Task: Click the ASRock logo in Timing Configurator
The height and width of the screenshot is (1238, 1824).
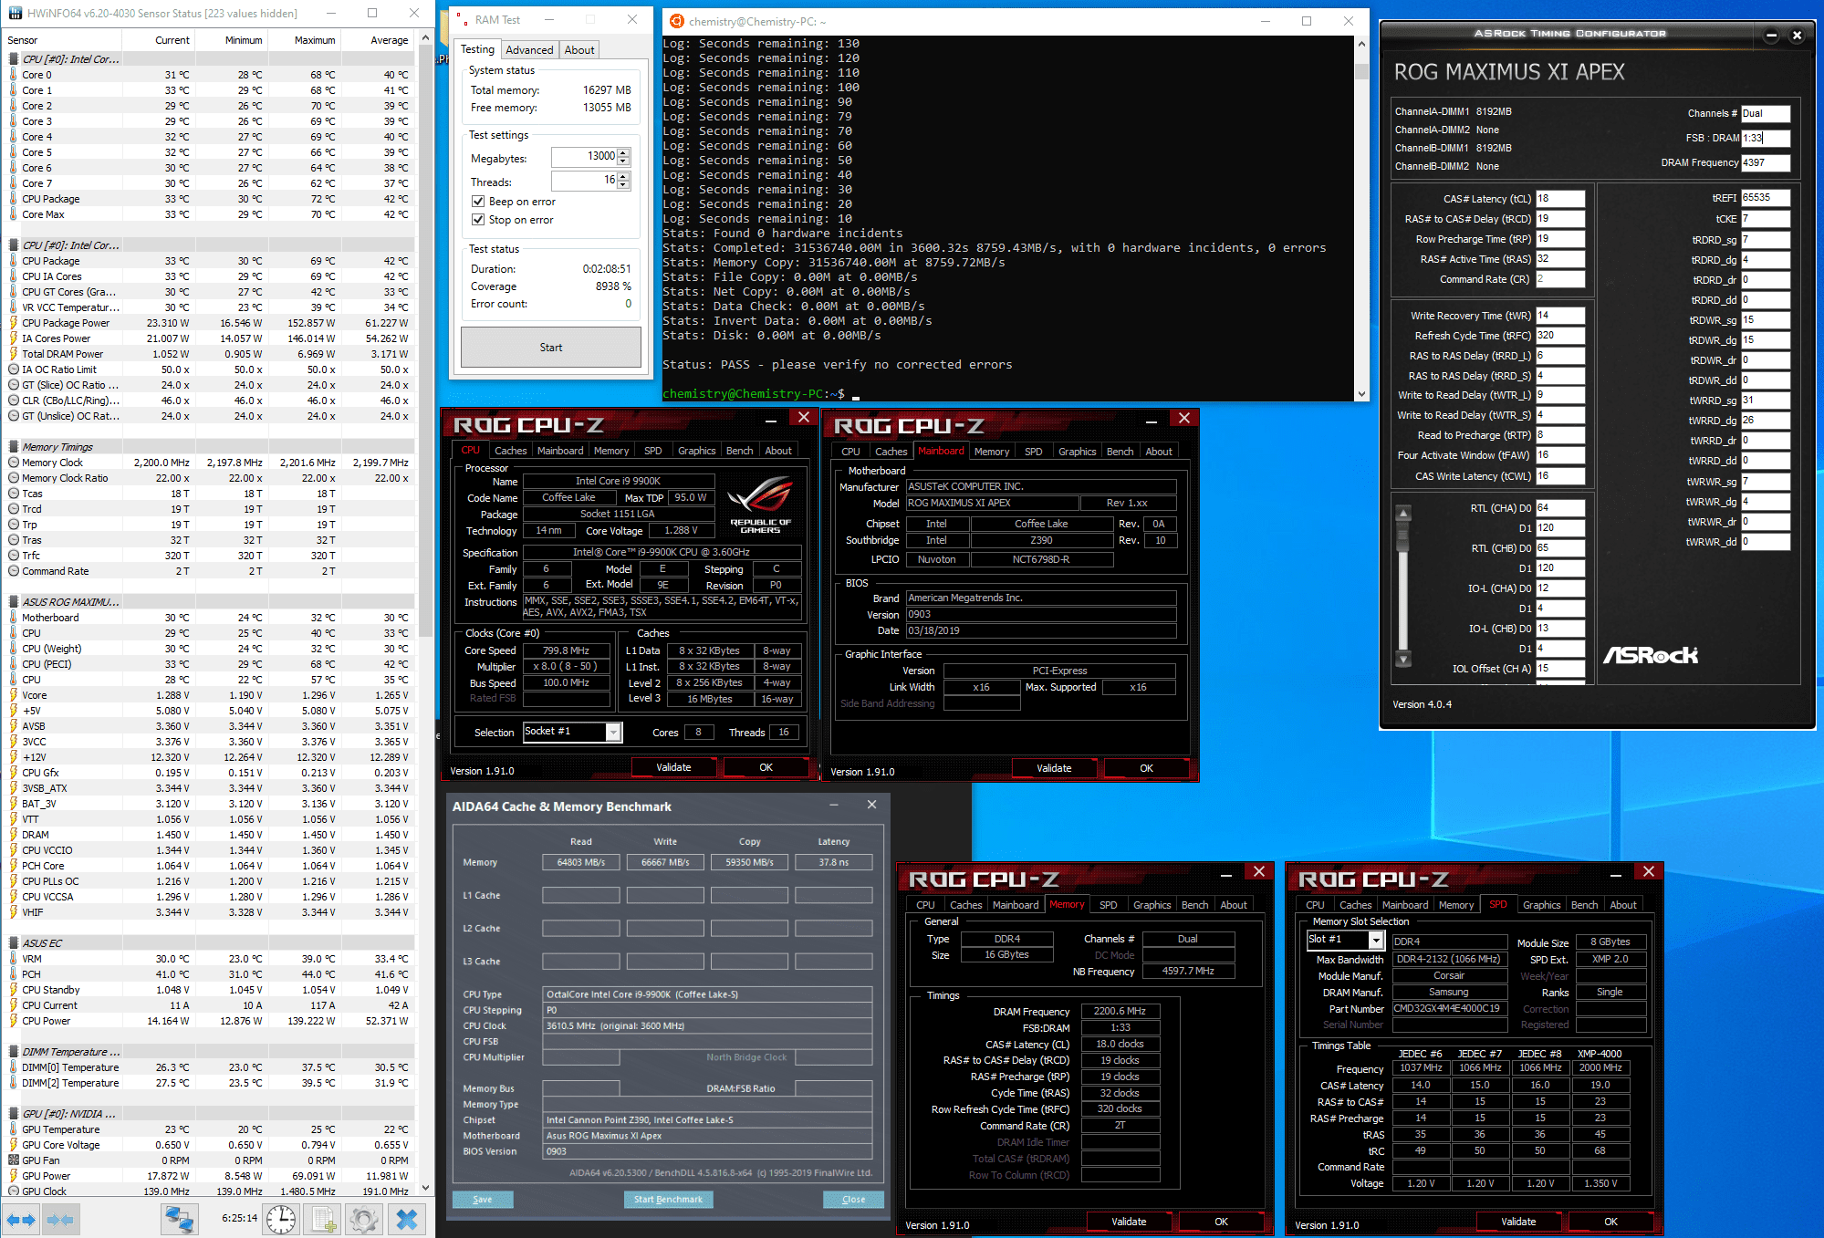Action: click(x=1650, y=655)
